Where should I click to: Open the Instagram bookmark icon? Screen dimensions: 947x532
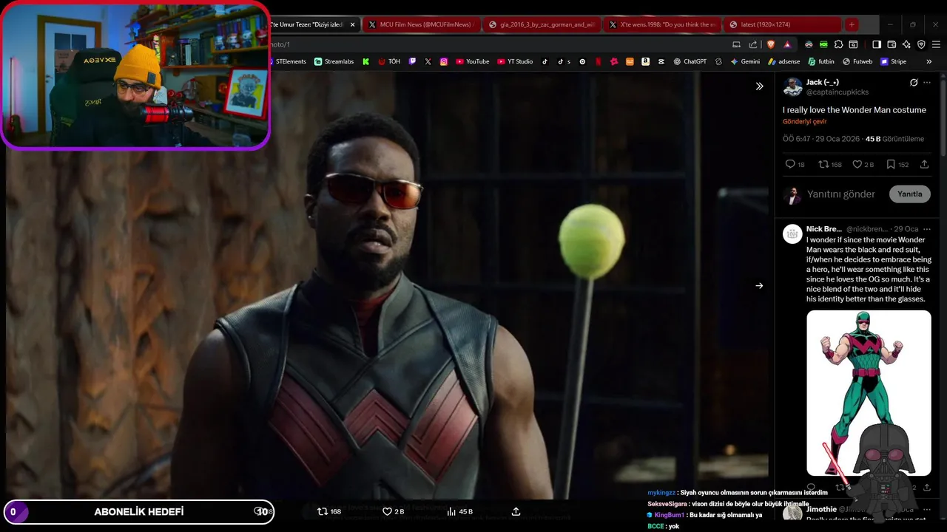coord(444,61)
